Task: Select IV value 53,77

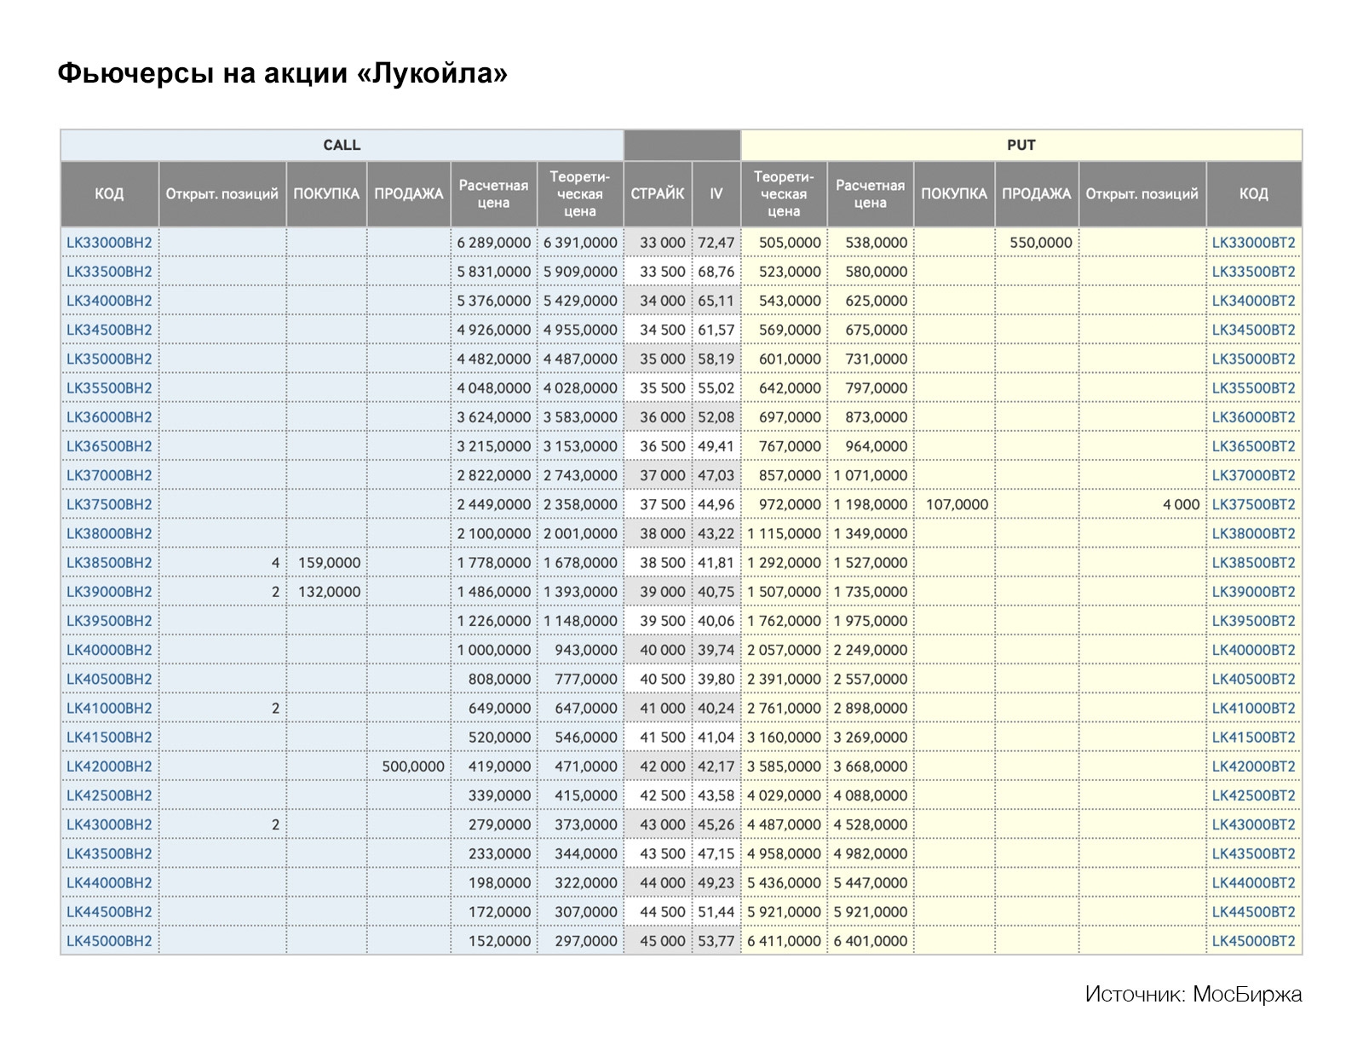Action: coord(716,940)
